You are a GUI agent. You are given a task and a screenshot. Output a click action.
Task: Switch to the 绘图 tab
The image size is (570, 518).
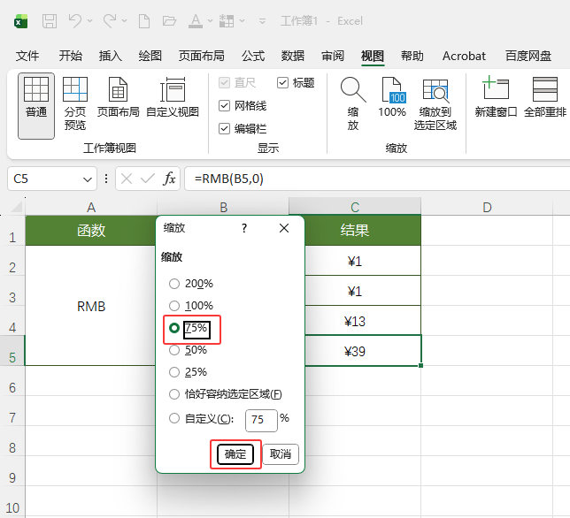(150, 56)
